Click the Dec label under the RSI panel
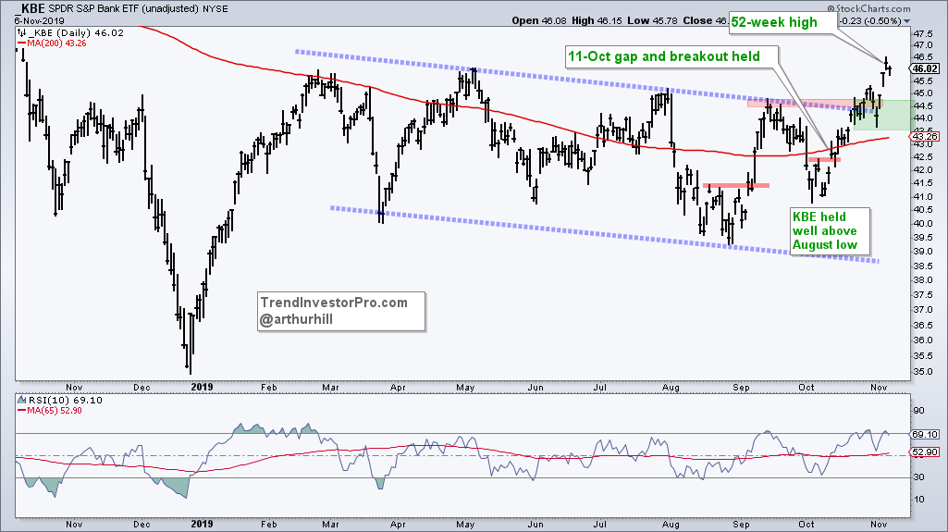Viewport: 948px width, 532px height. click(142, 525)
